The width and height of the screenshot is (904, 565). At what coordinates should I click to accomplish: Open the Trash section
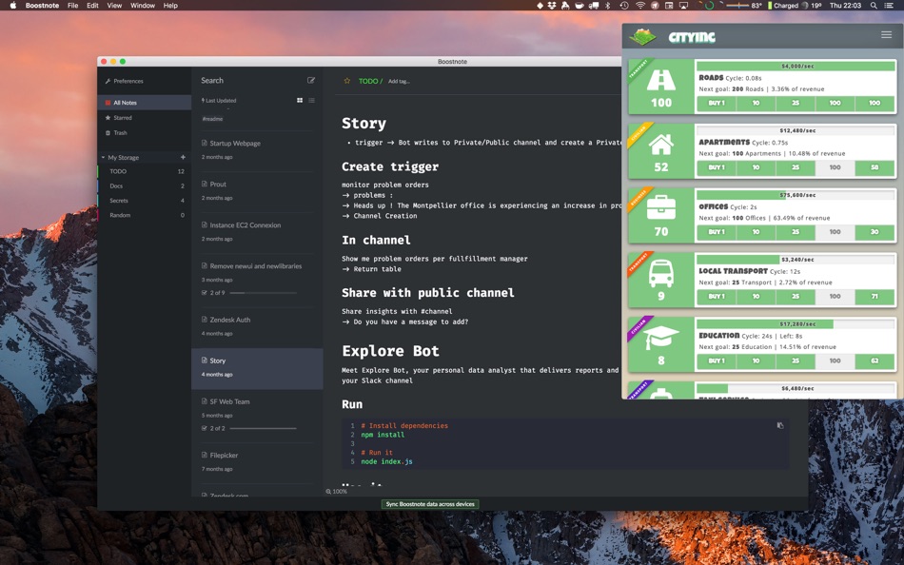coord(108,133)
